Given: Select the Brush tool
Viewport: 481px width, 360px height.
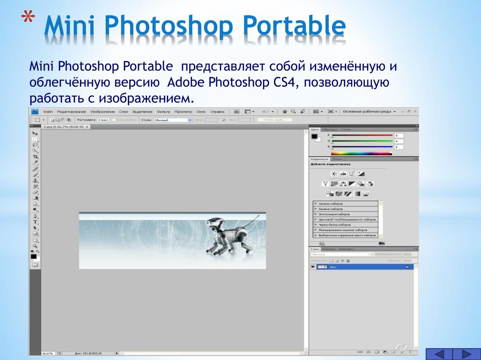Looking at the screenshot, I should (35, 175).
